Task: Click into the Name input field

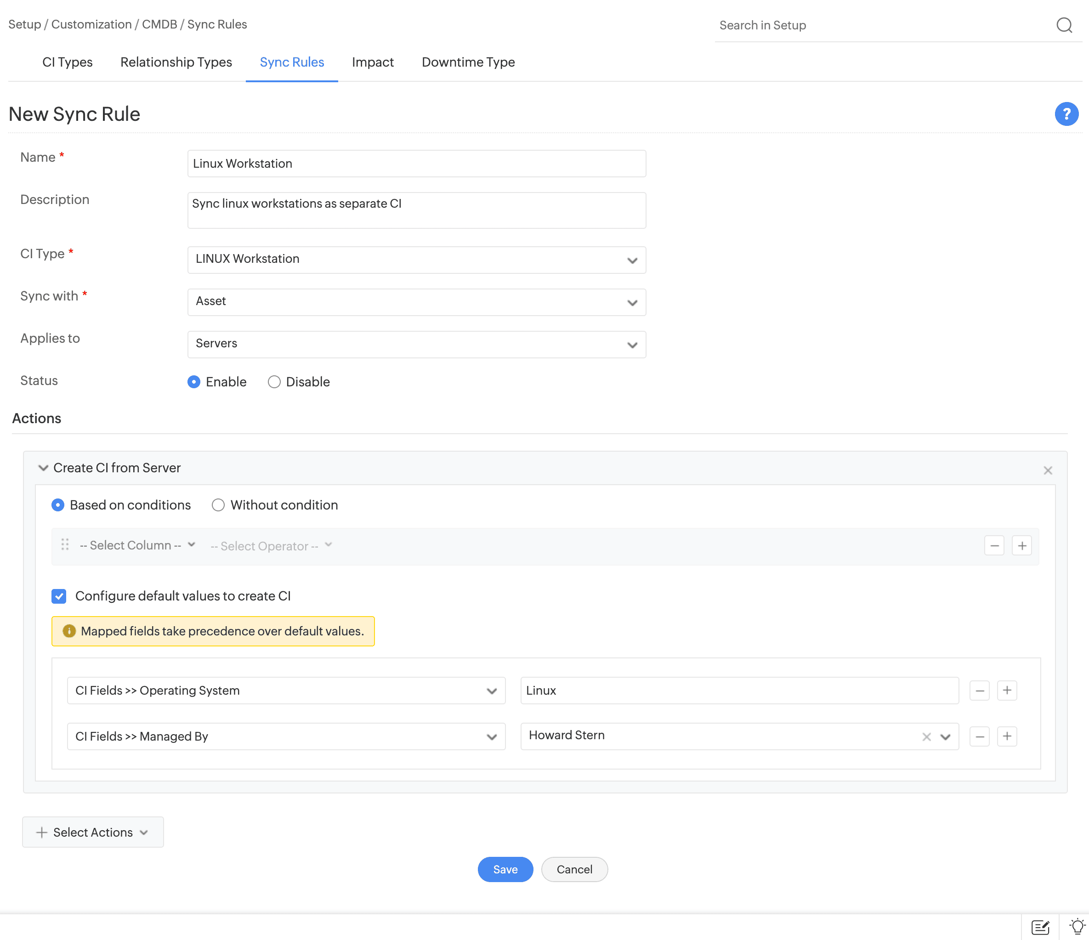Action: pos(416,164)
